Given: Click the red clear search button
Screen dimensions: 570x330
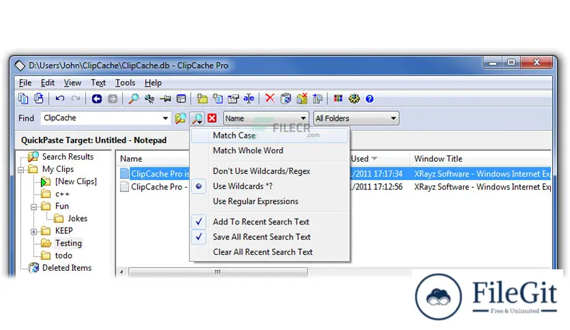Looking at the screenshot, I should [x=212, y=118].
